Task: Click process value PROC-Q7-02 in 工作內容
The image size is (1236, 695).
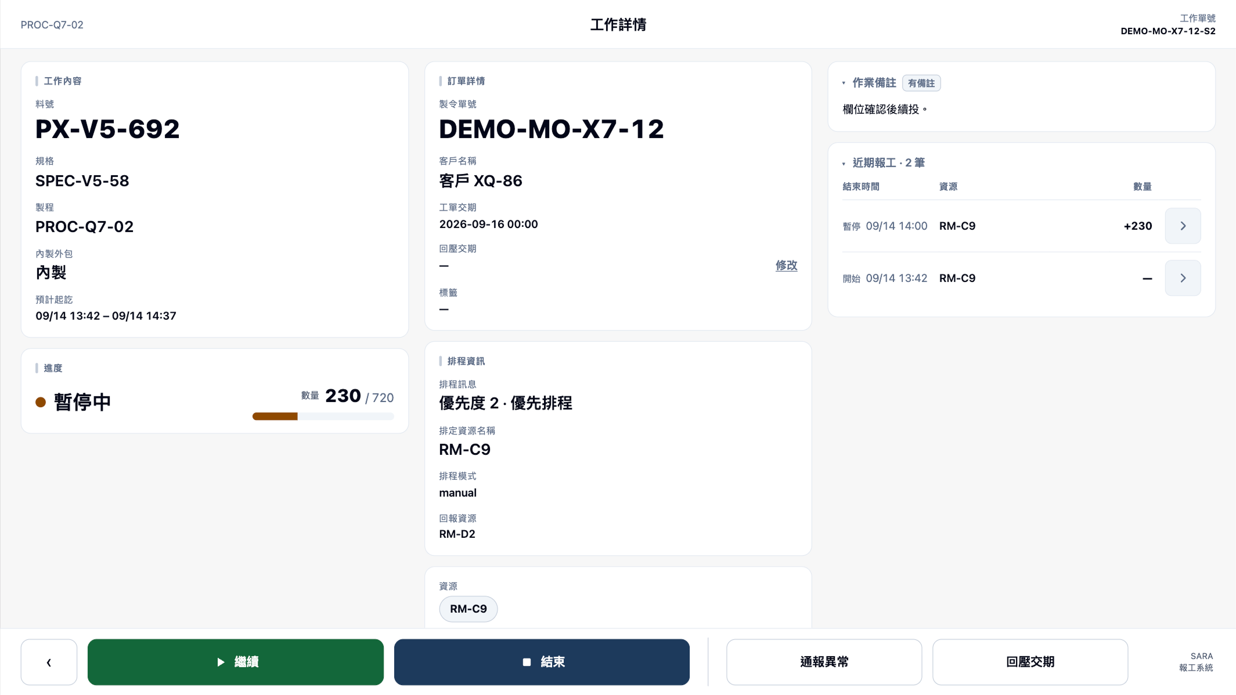Action: coord(84,226)
